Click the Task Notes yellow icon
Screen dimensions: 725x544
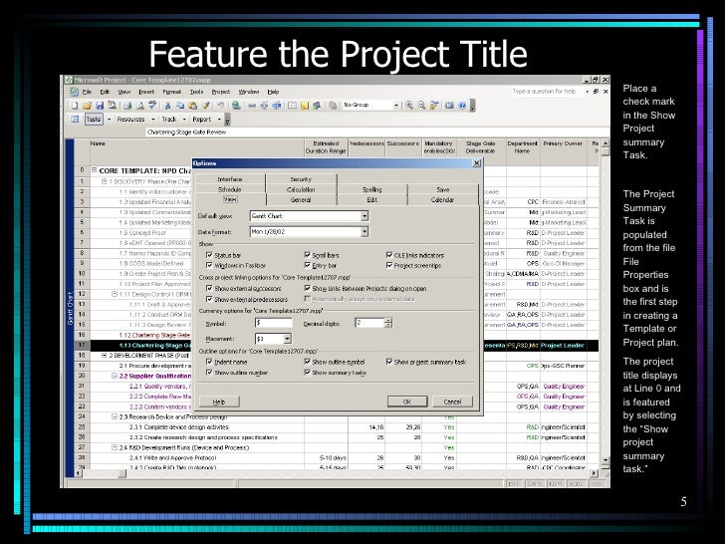[305, 106]
